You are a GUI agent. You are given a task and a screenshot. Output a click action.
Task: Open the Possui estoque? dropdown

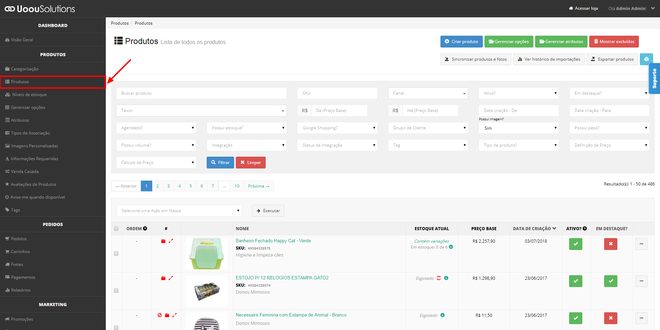pos(247,128)
